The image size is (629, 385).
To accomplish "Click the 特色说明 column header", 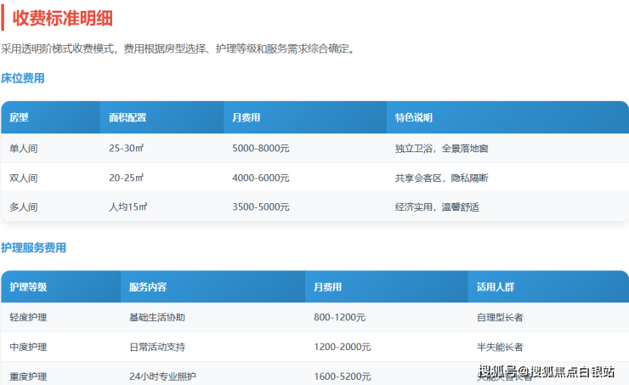I will pos(414,118).
